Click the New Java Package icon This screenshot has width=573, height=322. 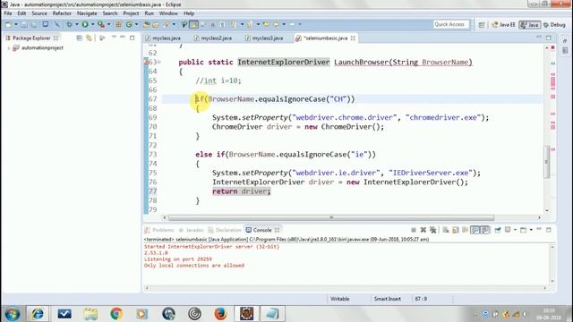click(x=118, y=24)
